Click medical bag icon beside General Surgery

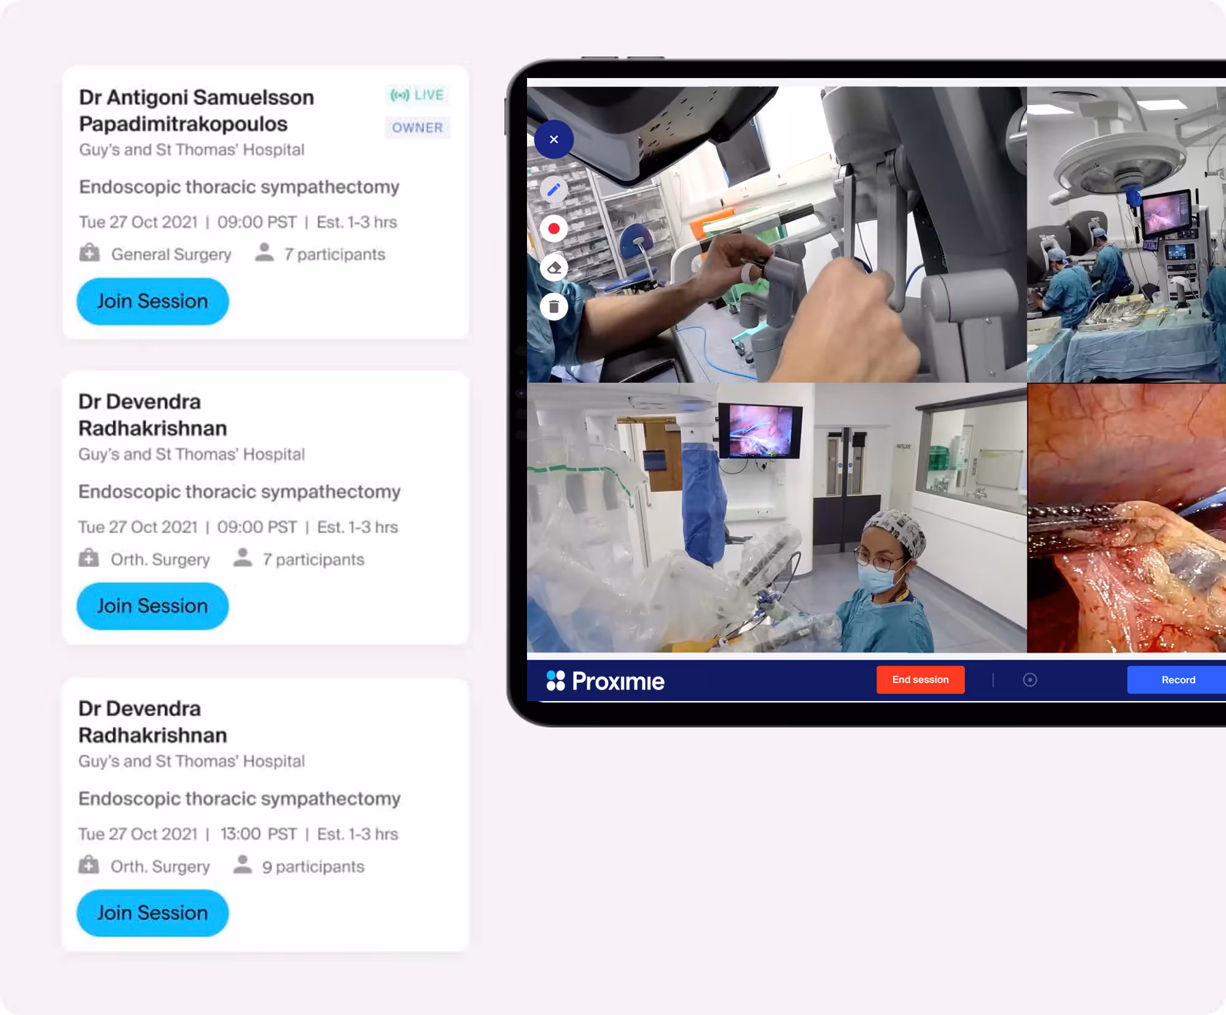click(90, 253)
